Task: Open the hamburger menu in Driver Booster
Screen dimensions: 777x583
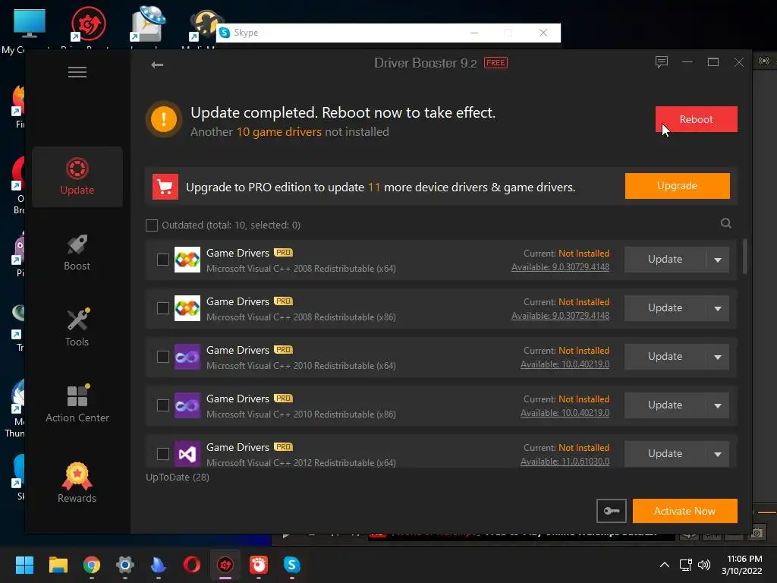Action: pyautogui.click(x=77, y=72)
